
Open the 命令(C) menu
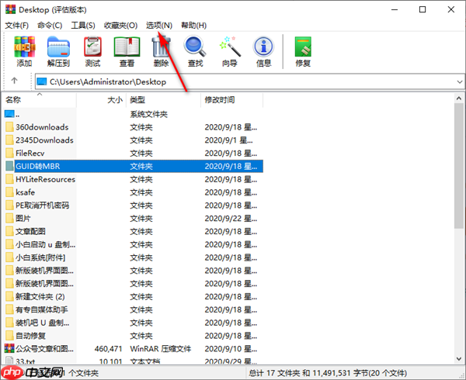50,26
